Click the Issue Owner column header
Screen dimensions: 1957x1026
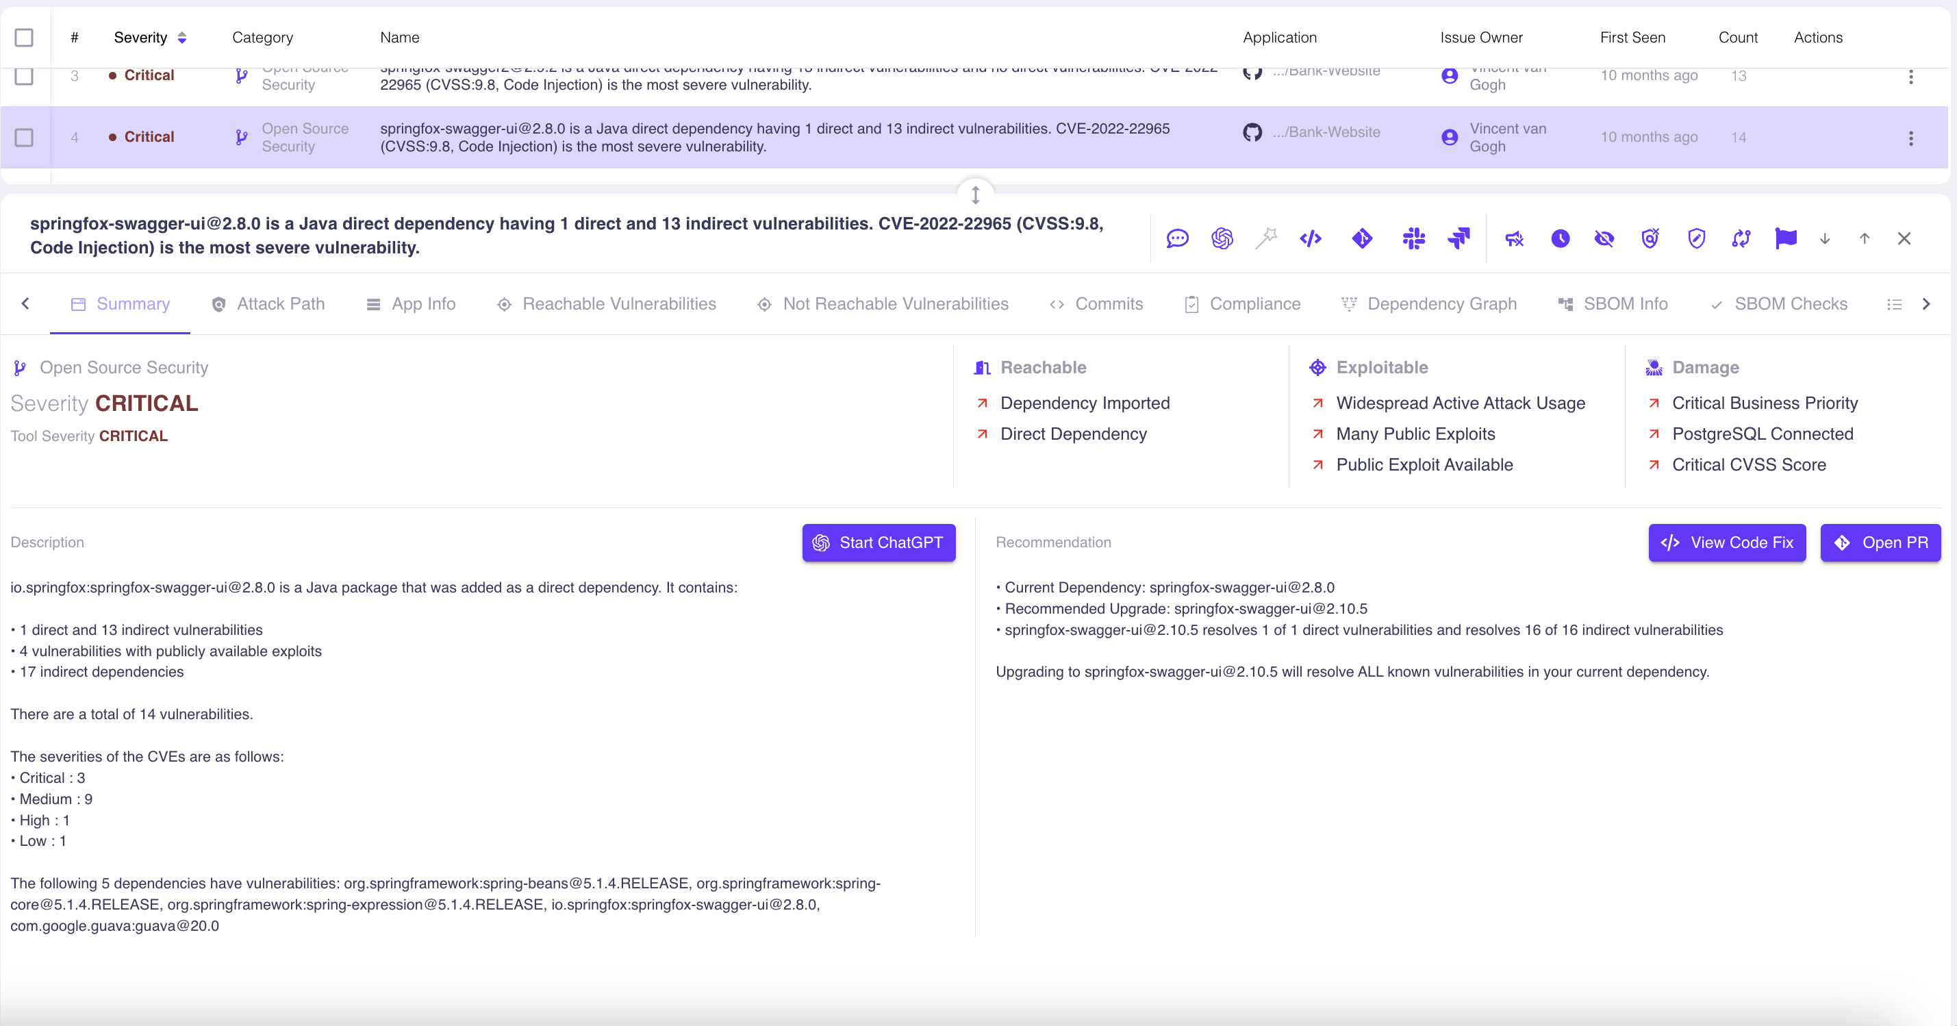[1480, 37]
